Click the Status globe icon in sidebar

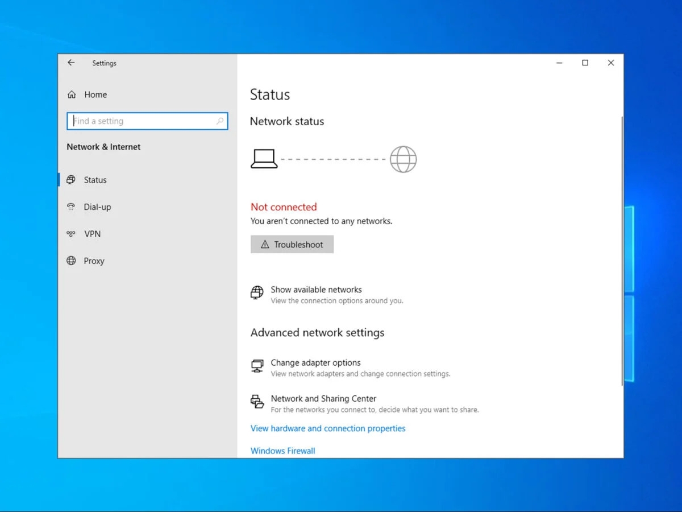click(71, 180)
